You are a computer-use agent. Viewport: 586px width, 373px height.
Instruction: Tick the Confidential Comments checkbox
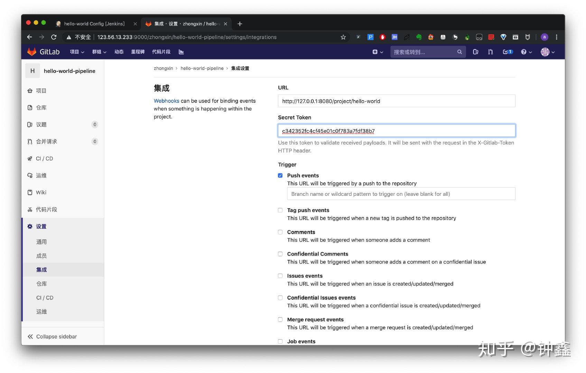coord(280,254)
